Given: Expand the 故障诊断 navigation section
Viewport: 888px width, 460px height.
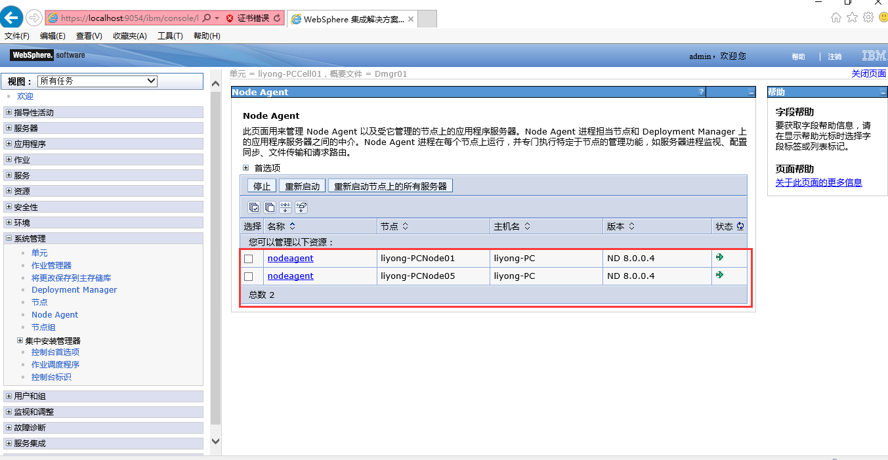Looking at the screenshot, I should coord(9,427).
